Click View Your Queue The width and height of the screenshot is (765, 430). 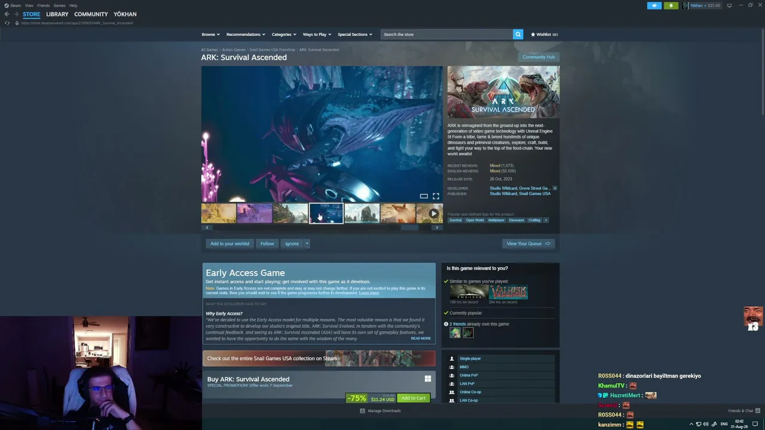tap(528, 244)
